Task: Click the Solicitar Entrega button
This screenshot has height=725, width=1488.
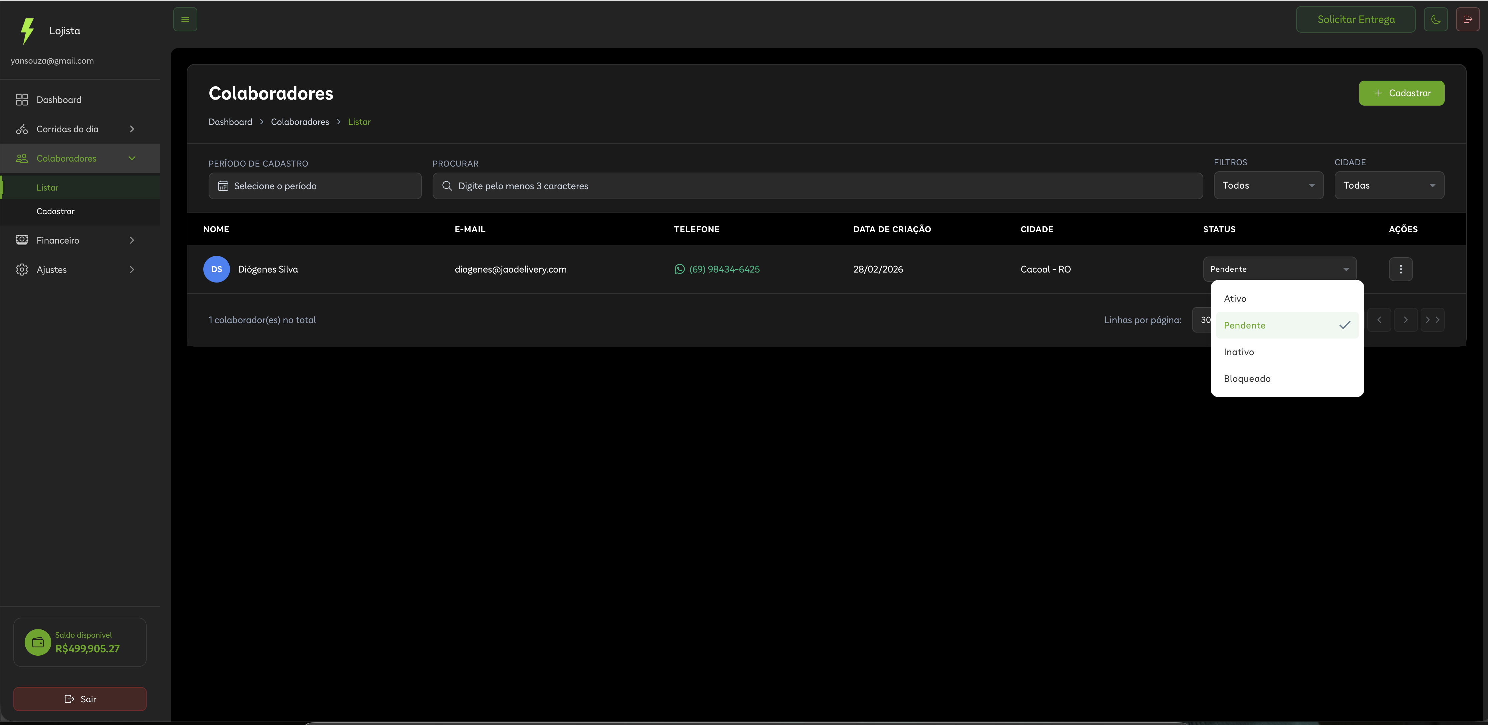Action: pos(1355,19)
